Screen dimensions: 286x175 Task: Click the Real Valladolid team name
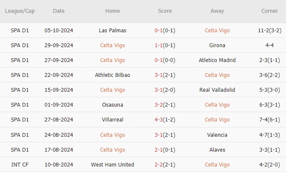(x=217, y=90)
